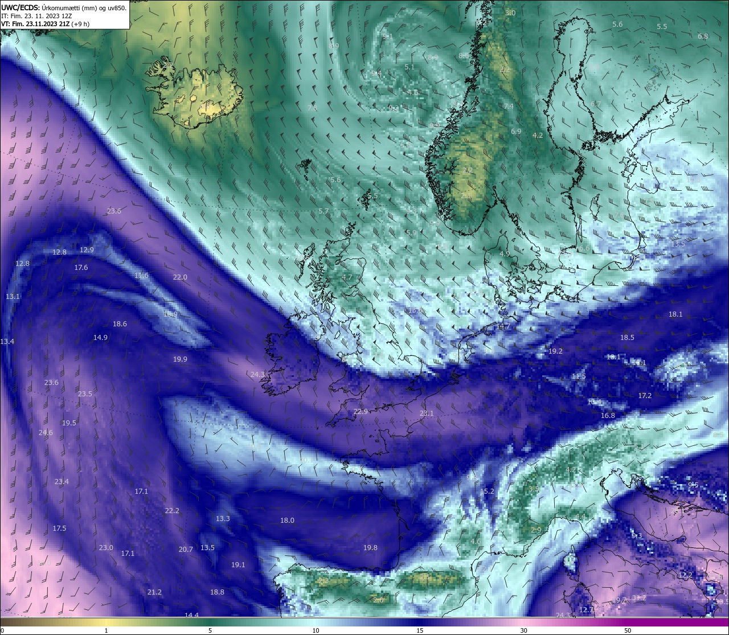The width and height of the screenshot is (729, 635).
Task: Click the map value "20.7"
Action: click(186, 549)
